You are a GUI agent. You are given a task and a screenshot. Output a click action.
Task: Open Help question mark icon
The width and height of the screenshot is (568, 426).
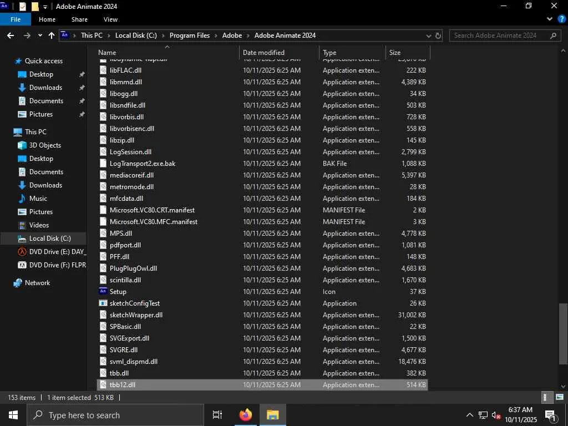click(561, 19)
